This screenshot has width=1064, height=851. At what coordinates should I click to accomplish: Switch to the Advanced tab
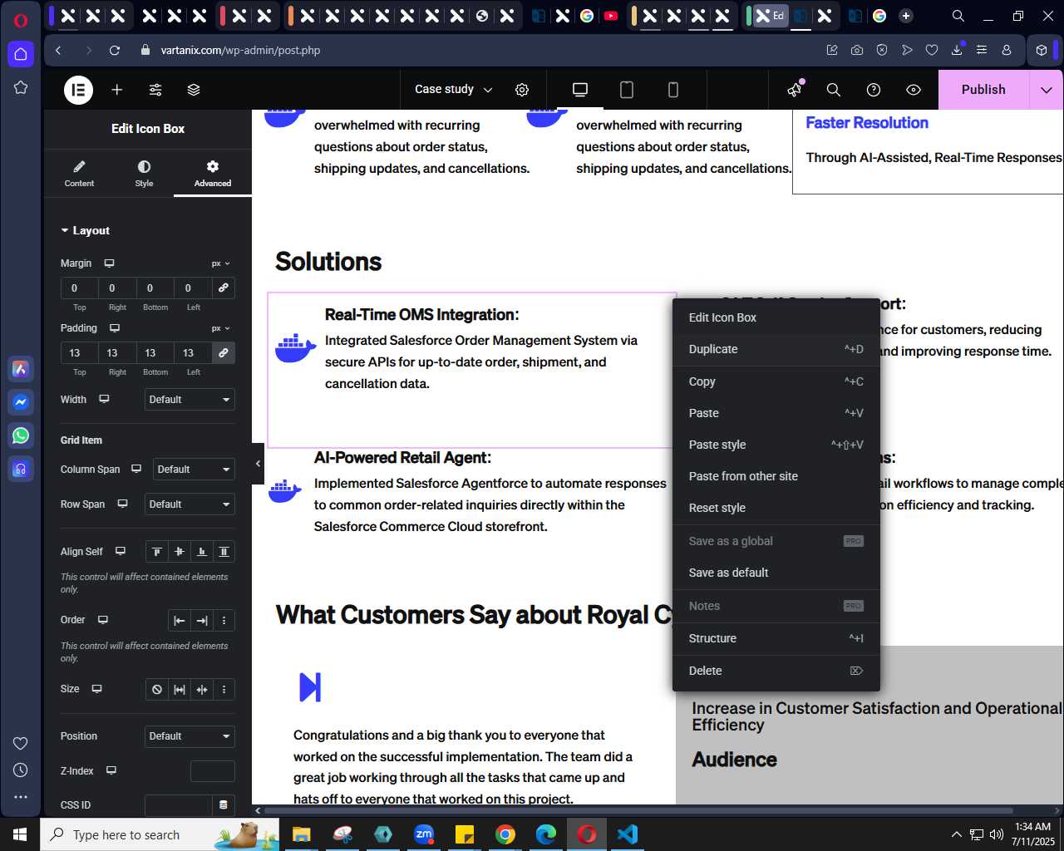click(x=213, y=174)
